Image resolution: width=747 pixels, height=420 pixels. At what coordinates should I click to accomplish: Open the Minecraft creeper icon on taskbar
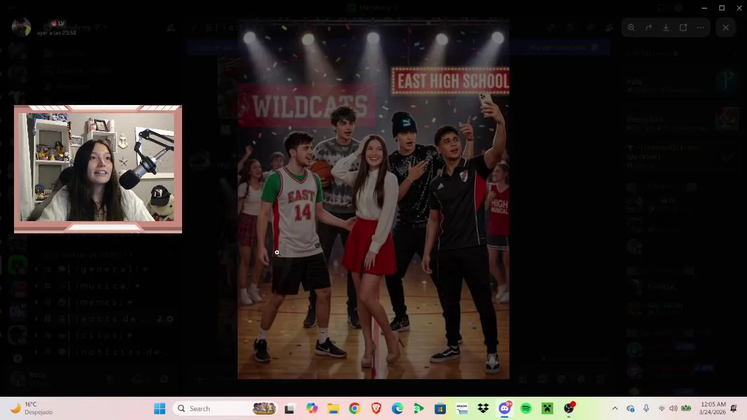[x=547, y=409]
